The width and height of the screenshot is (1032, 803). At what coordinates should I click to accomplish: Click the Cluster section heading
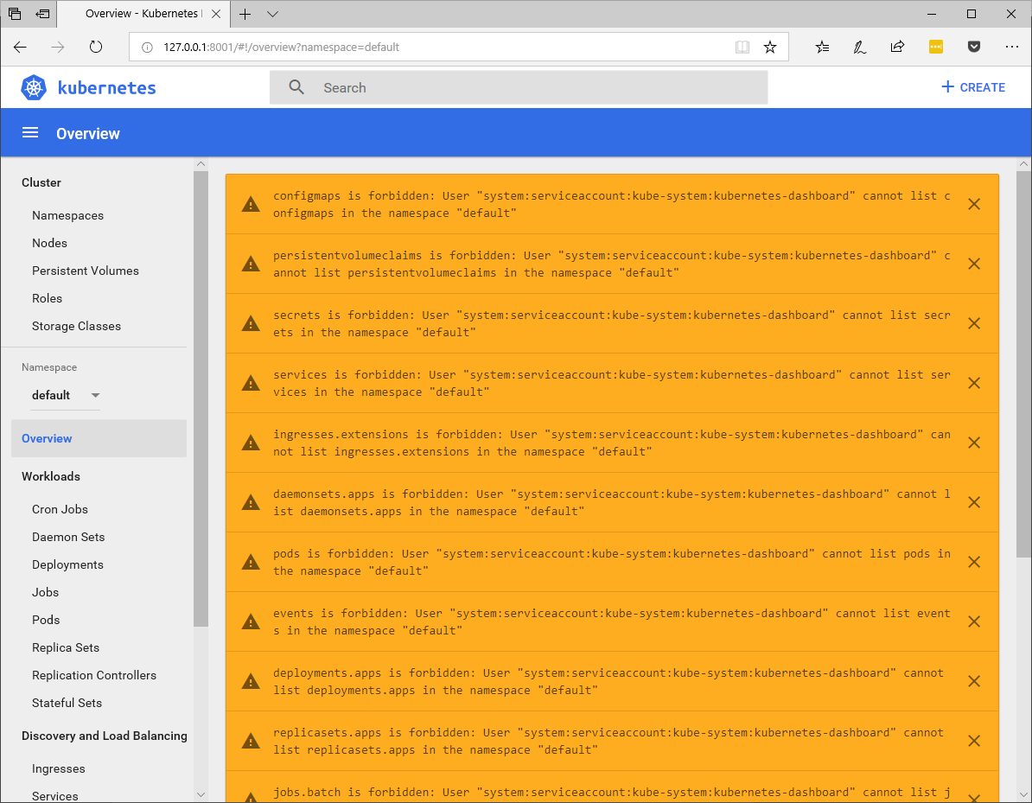click(41, 182)
